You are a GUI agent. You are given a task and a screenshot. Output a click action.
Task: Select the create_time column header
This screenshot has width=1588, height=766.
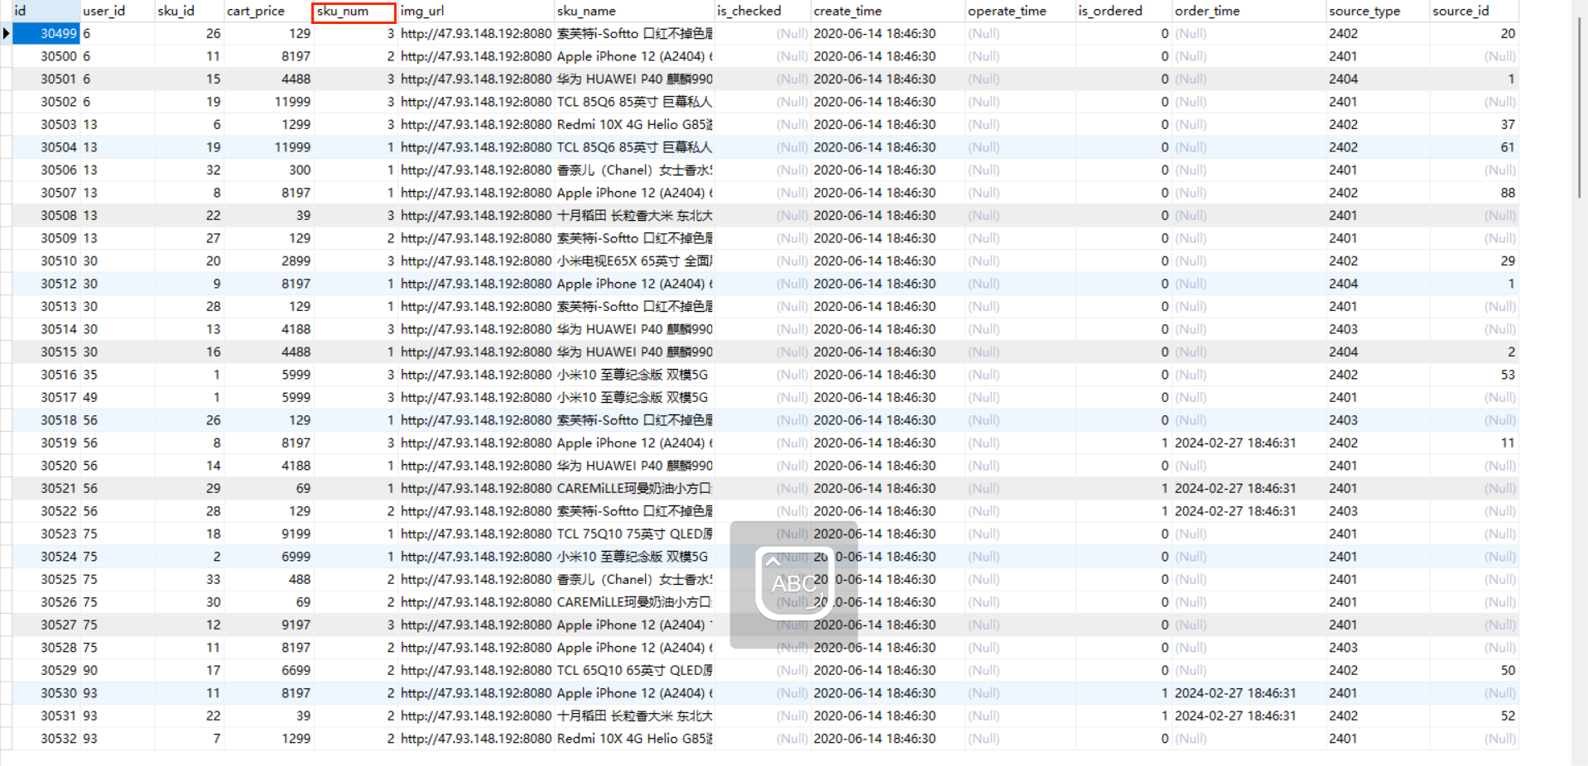[887, 12]
